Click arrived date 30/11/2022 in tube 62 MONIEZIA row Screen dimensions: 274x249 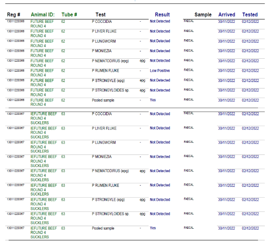click(226, 51)
